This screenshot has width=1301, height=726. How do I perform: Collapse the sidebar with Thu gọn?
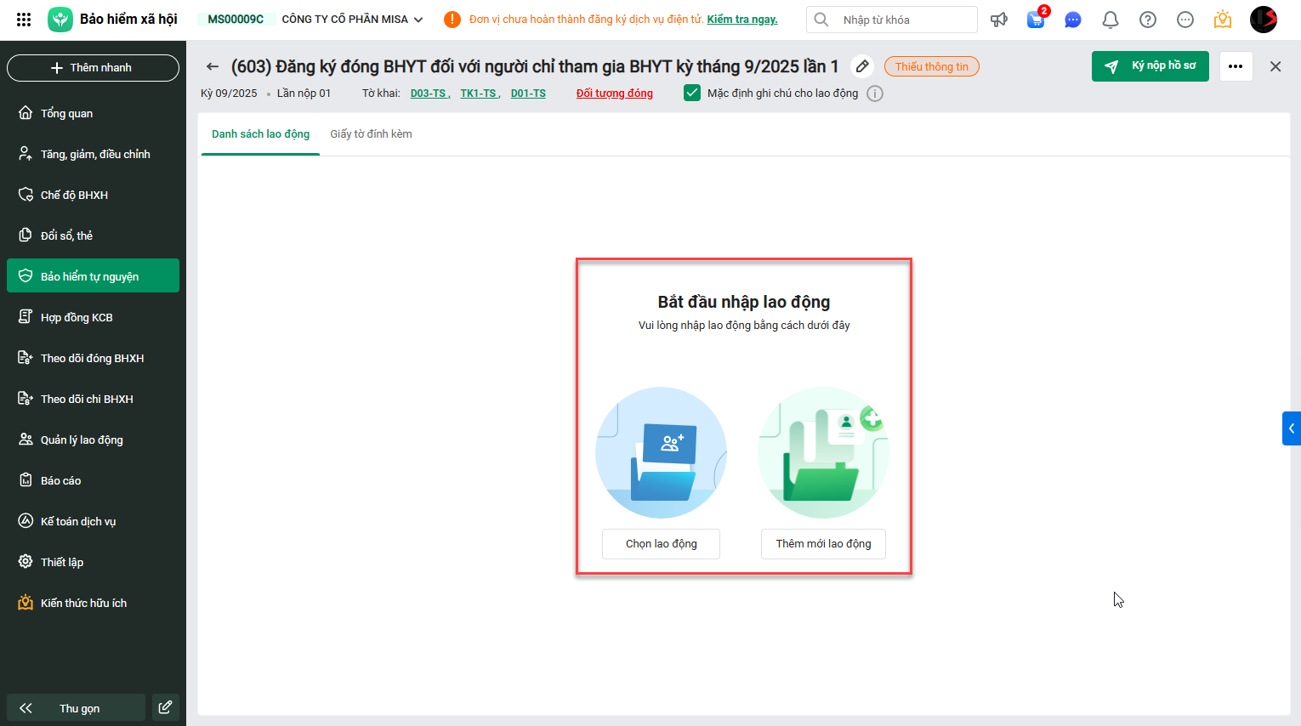77,707
